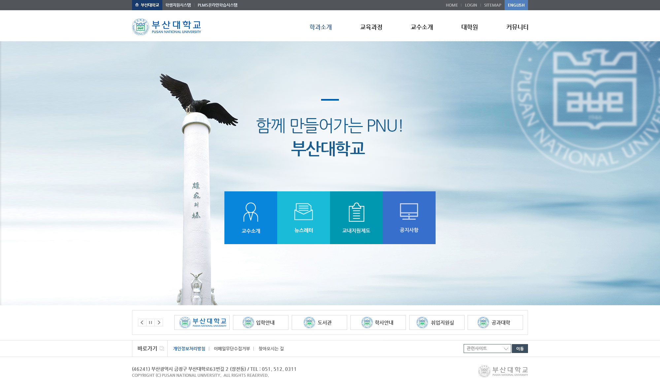Open the 뉴스레터 envelope icon tile

(304, 218)
